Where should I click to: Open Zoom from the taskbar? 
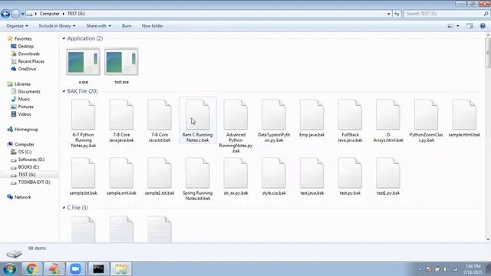coord(75,269)
